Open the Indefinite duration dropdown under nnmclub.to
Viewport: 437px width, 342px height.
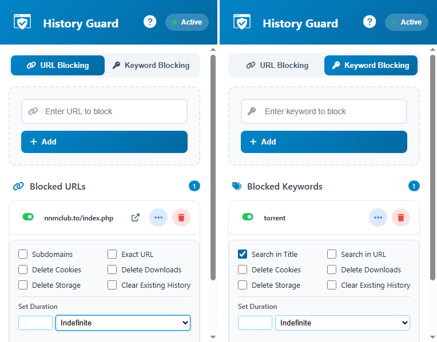tap(122, 323)
